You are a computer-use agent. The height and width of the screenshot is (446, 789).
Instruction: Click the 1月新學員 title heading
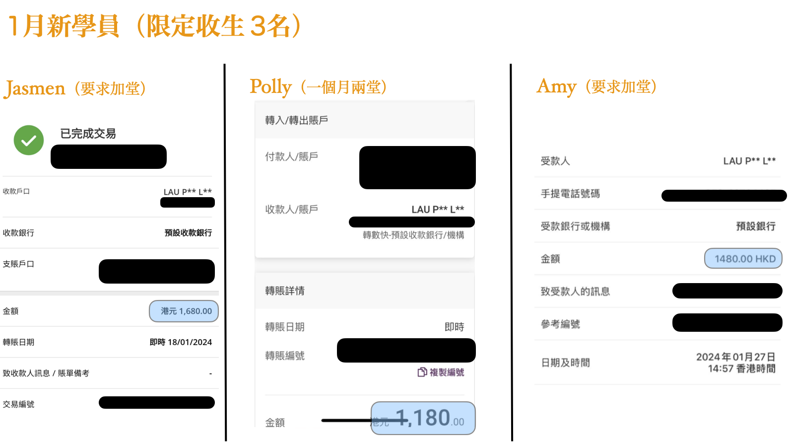coord(155,26)
